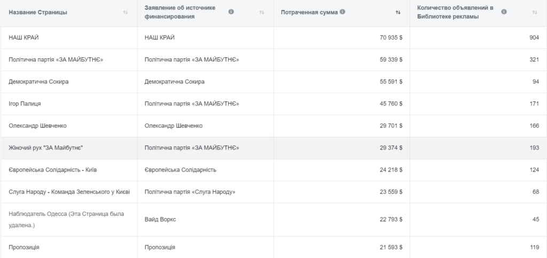Select ads count 321
Image resolution: width=547 pixels, height=258 pixels.
click(534, 60)
